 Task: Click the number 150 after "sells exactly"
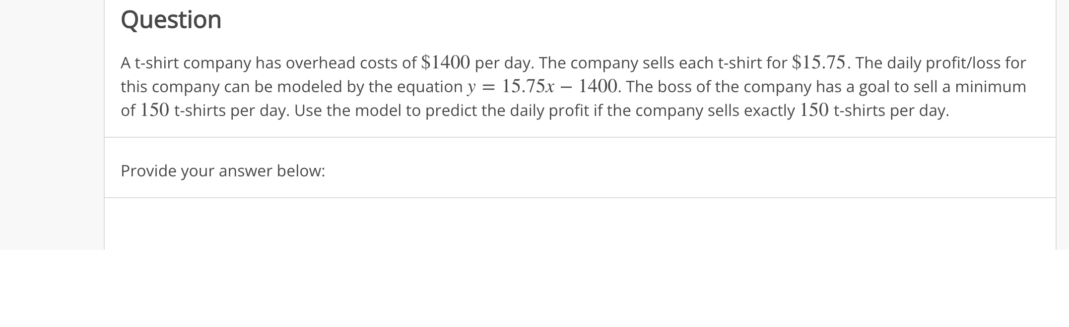pos(814,110)
